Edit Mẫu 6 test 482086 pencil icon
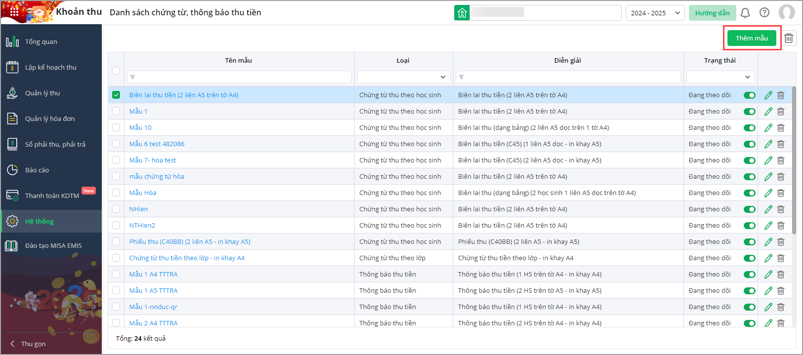This screenshot has height=355, width=803. 768,144
